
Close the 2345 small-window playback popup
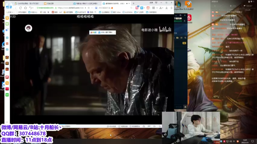tap(114, 32)
